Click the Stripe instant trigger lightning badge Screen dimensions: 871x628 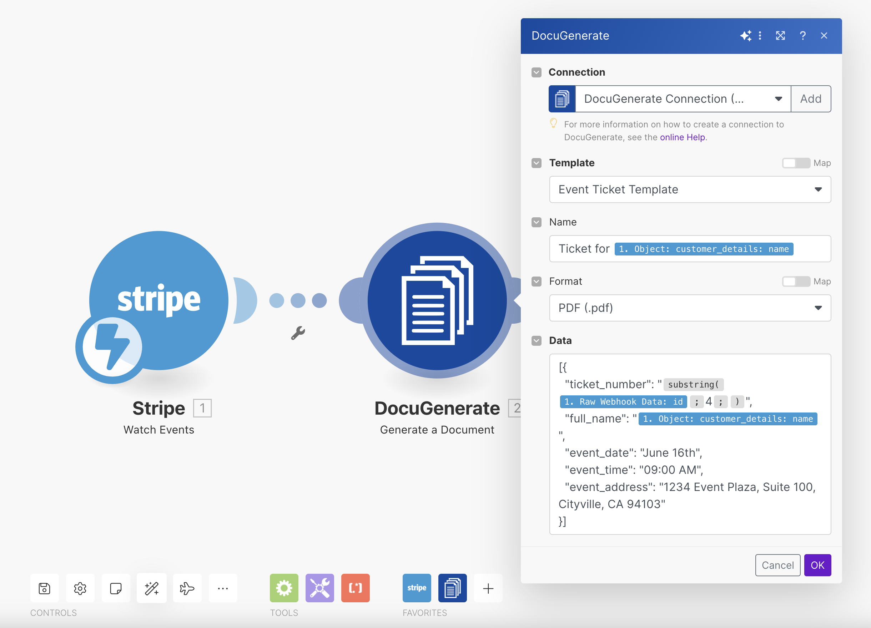click(111, 347)
